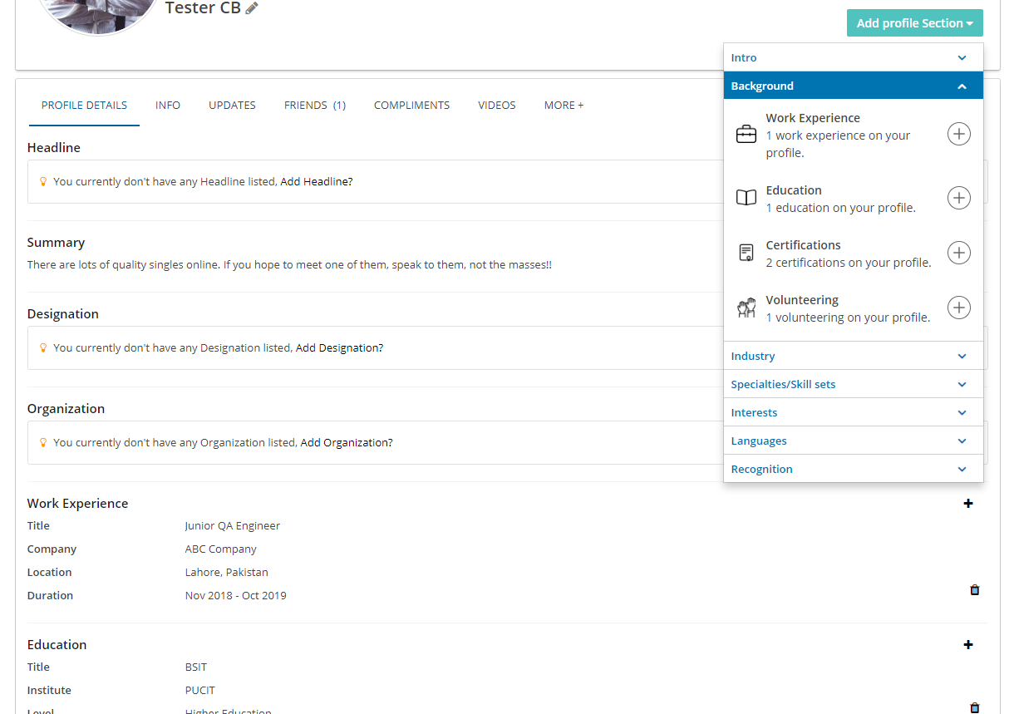Expand the Languages section

click(x=853, y=441)
